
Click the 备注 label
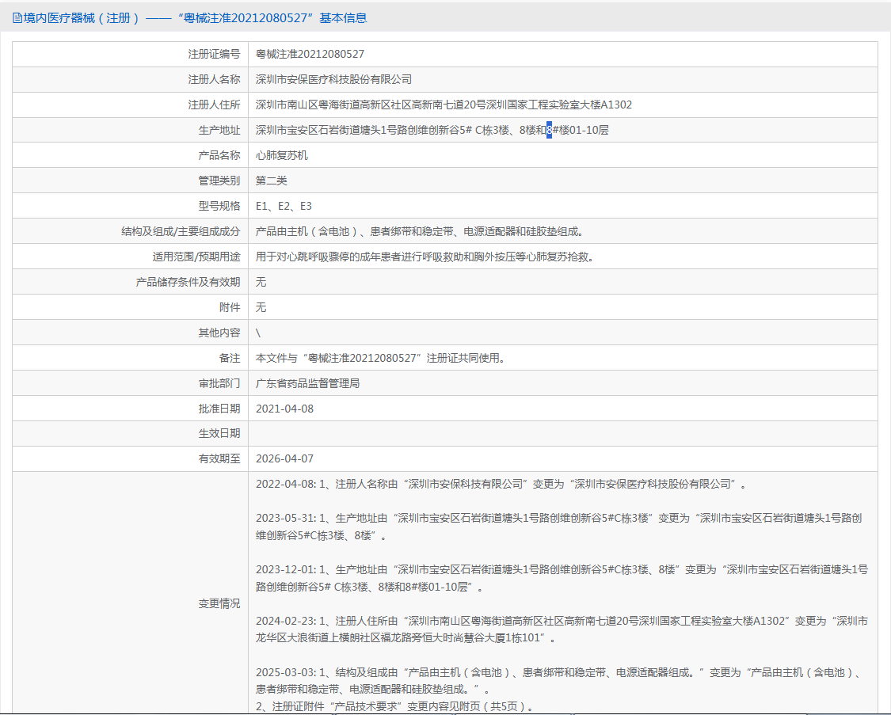[230, 359]
